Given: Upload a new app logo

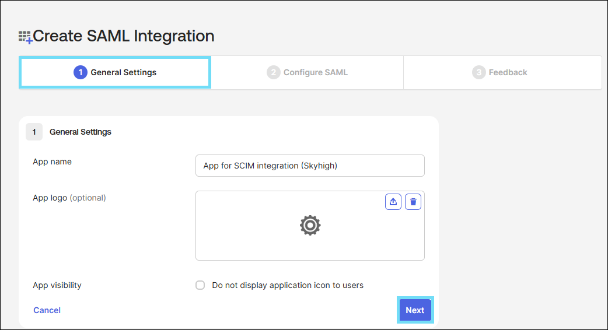Looking at the screenshot, I should coord(393,202).
